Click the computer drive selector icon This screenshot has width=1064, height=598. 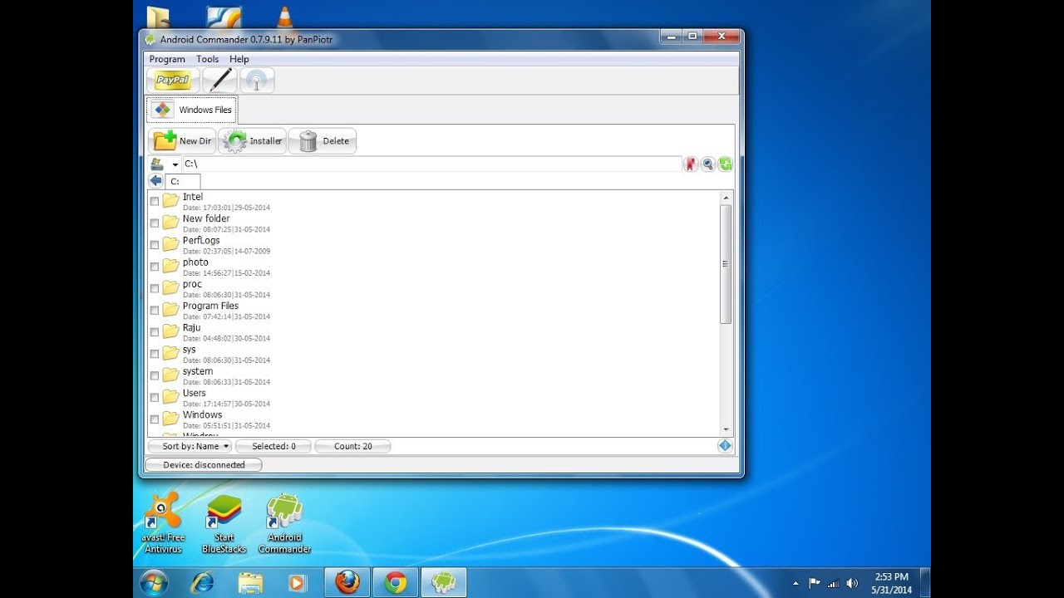click(x=156, y=164)
